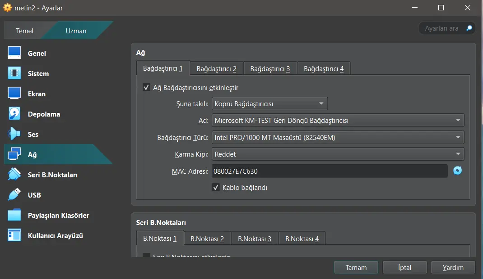The height and width of the screenshot is (279, 483).
Task: Click the USB settings icon
Action: click(14, 195)
